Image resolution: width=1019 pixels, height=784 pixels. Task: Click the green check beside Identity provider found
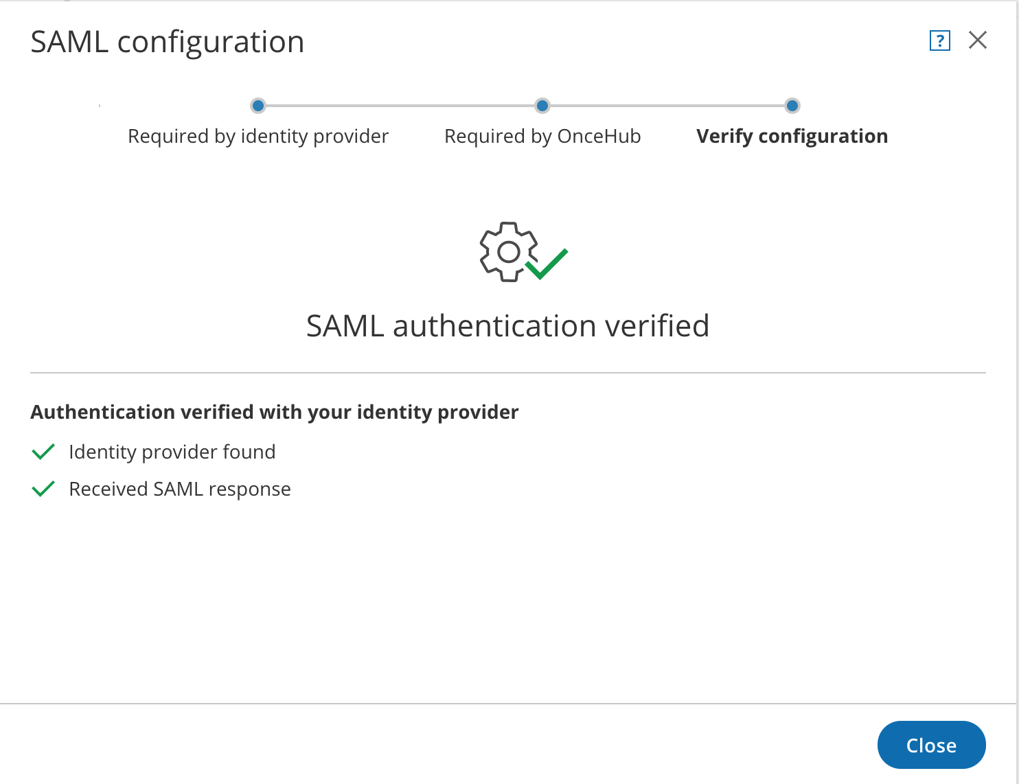[43, 452]
